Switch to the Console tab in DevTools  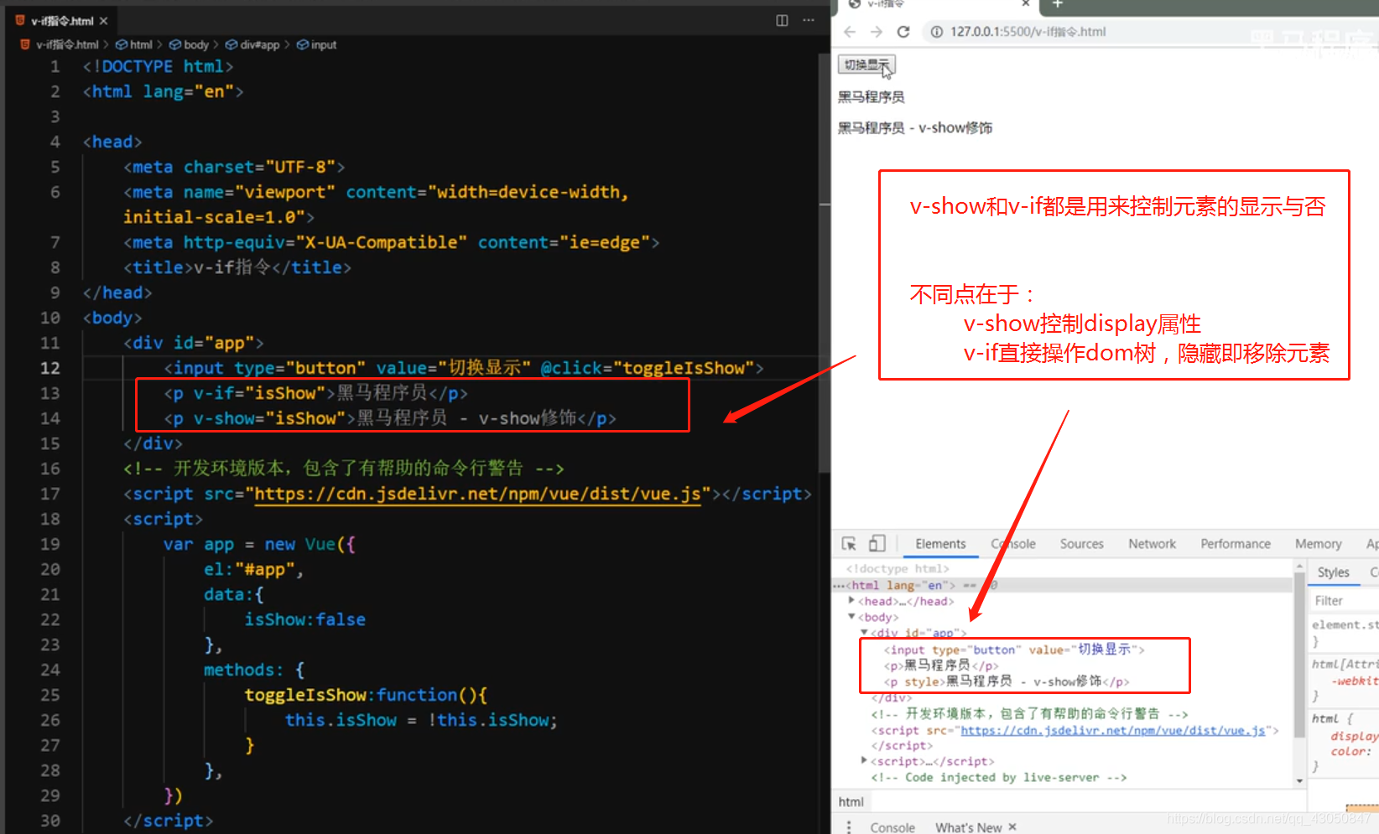[1013, 544]
